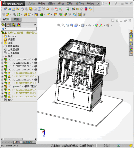Expand the ground<1> component node

2,87
